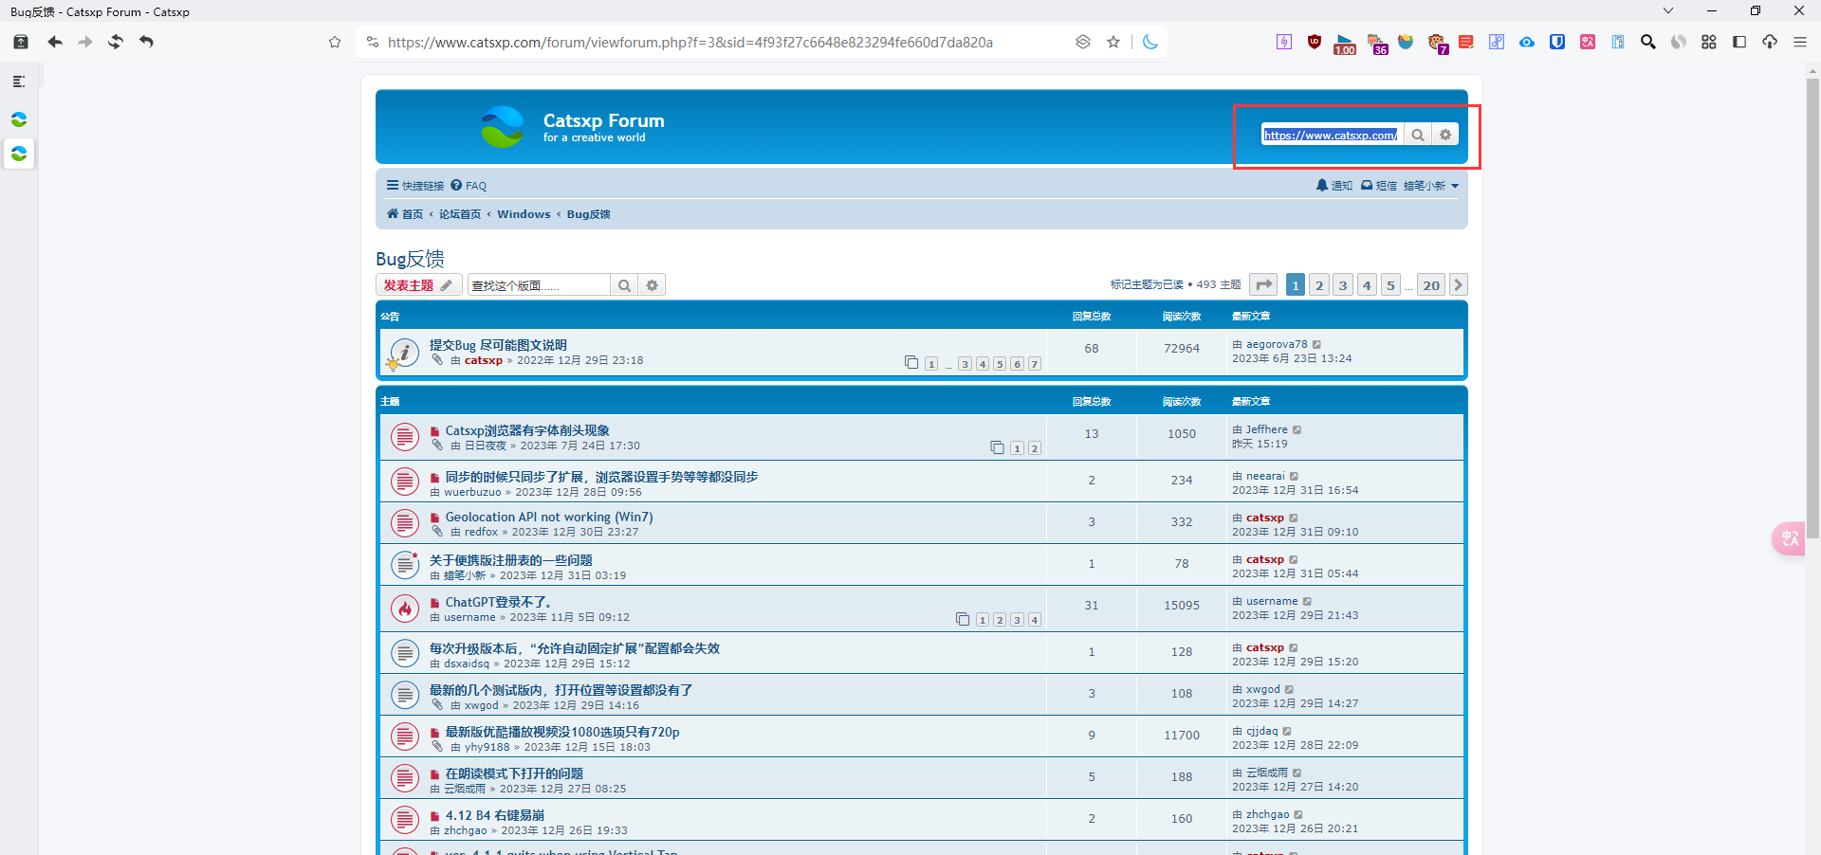Viewport: 1821px width, 855px height.
Task: Open the FAQ link
Action: coord(469,186)
